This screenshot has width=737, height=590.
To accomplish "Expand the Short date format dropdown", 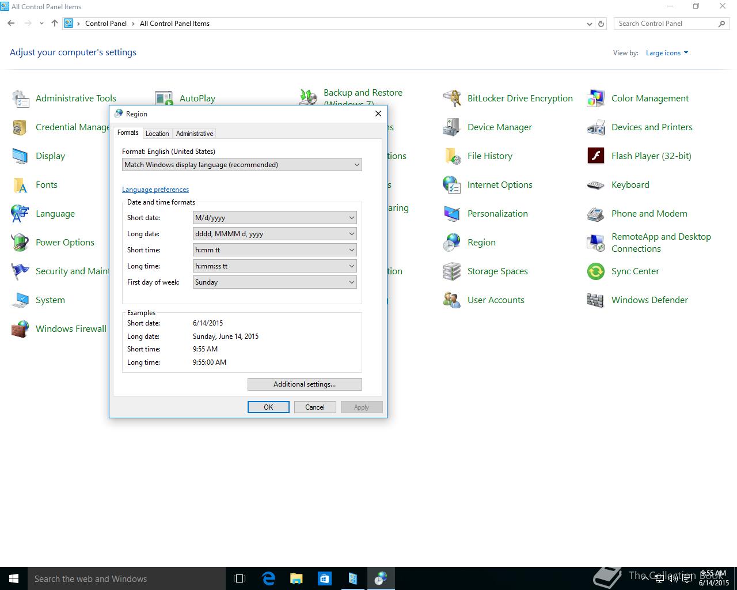I will pos(275,218).
